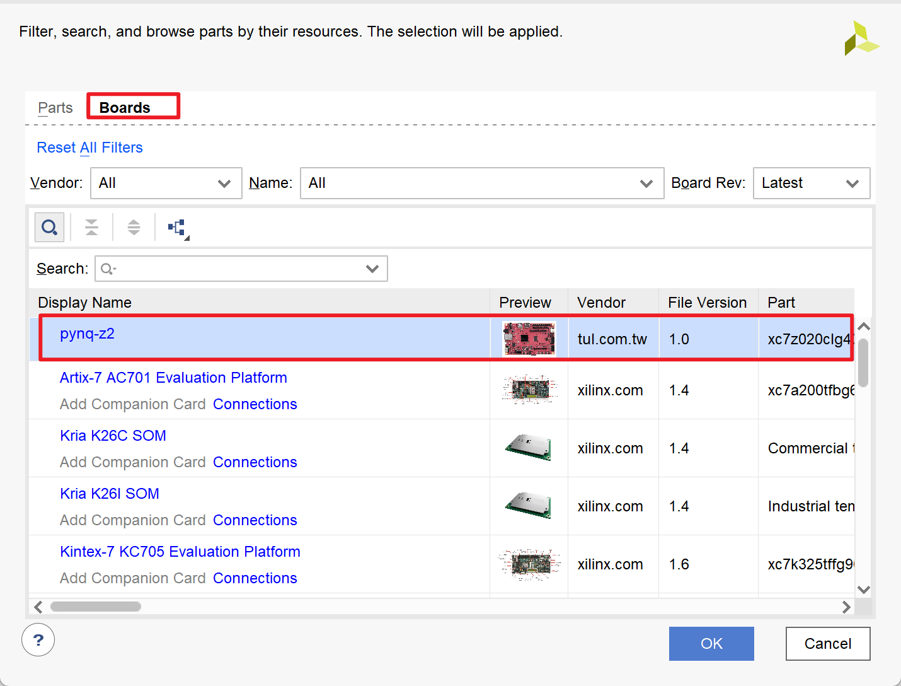Click the vertical scrollbar up arrow
This screenshot has width=901, height=686.
[x=864, y=326]
